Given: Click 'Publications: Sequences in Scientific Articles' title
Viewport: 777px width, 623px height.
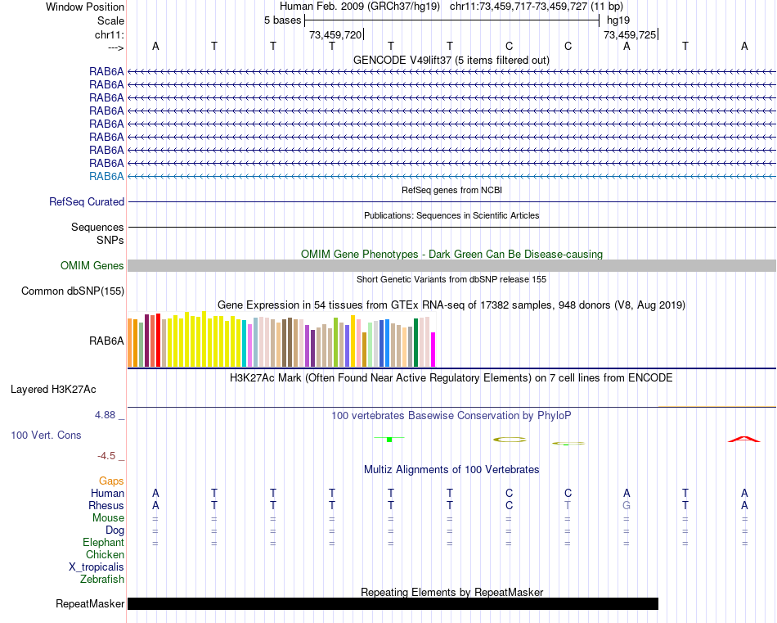Looking at the screenshot, I should 451,215.
